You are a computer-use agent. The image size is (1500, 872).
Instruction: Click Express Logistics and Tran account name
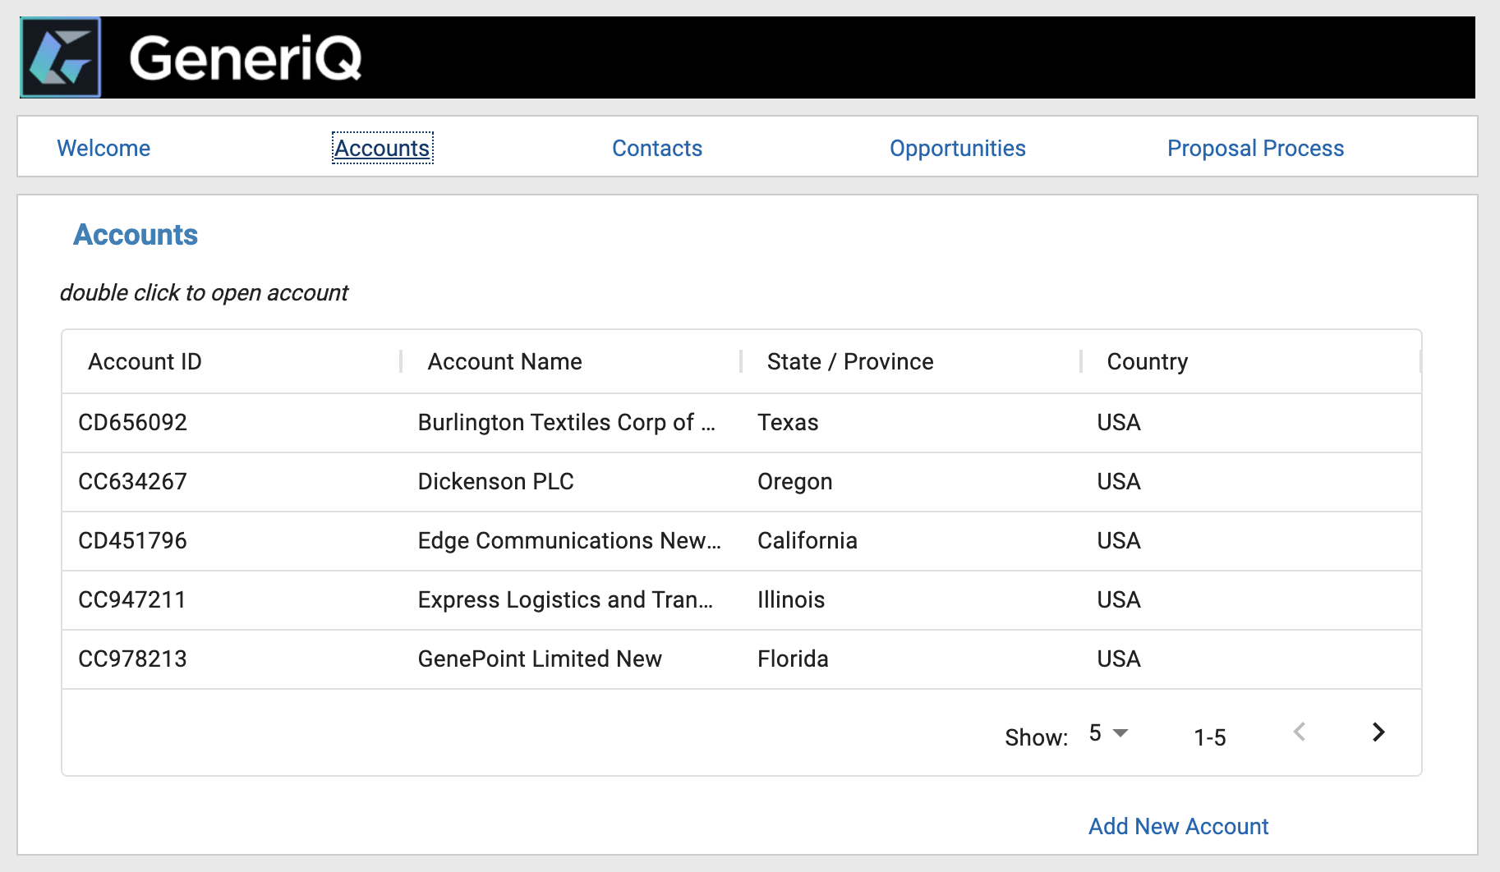(x=565, y=599)
